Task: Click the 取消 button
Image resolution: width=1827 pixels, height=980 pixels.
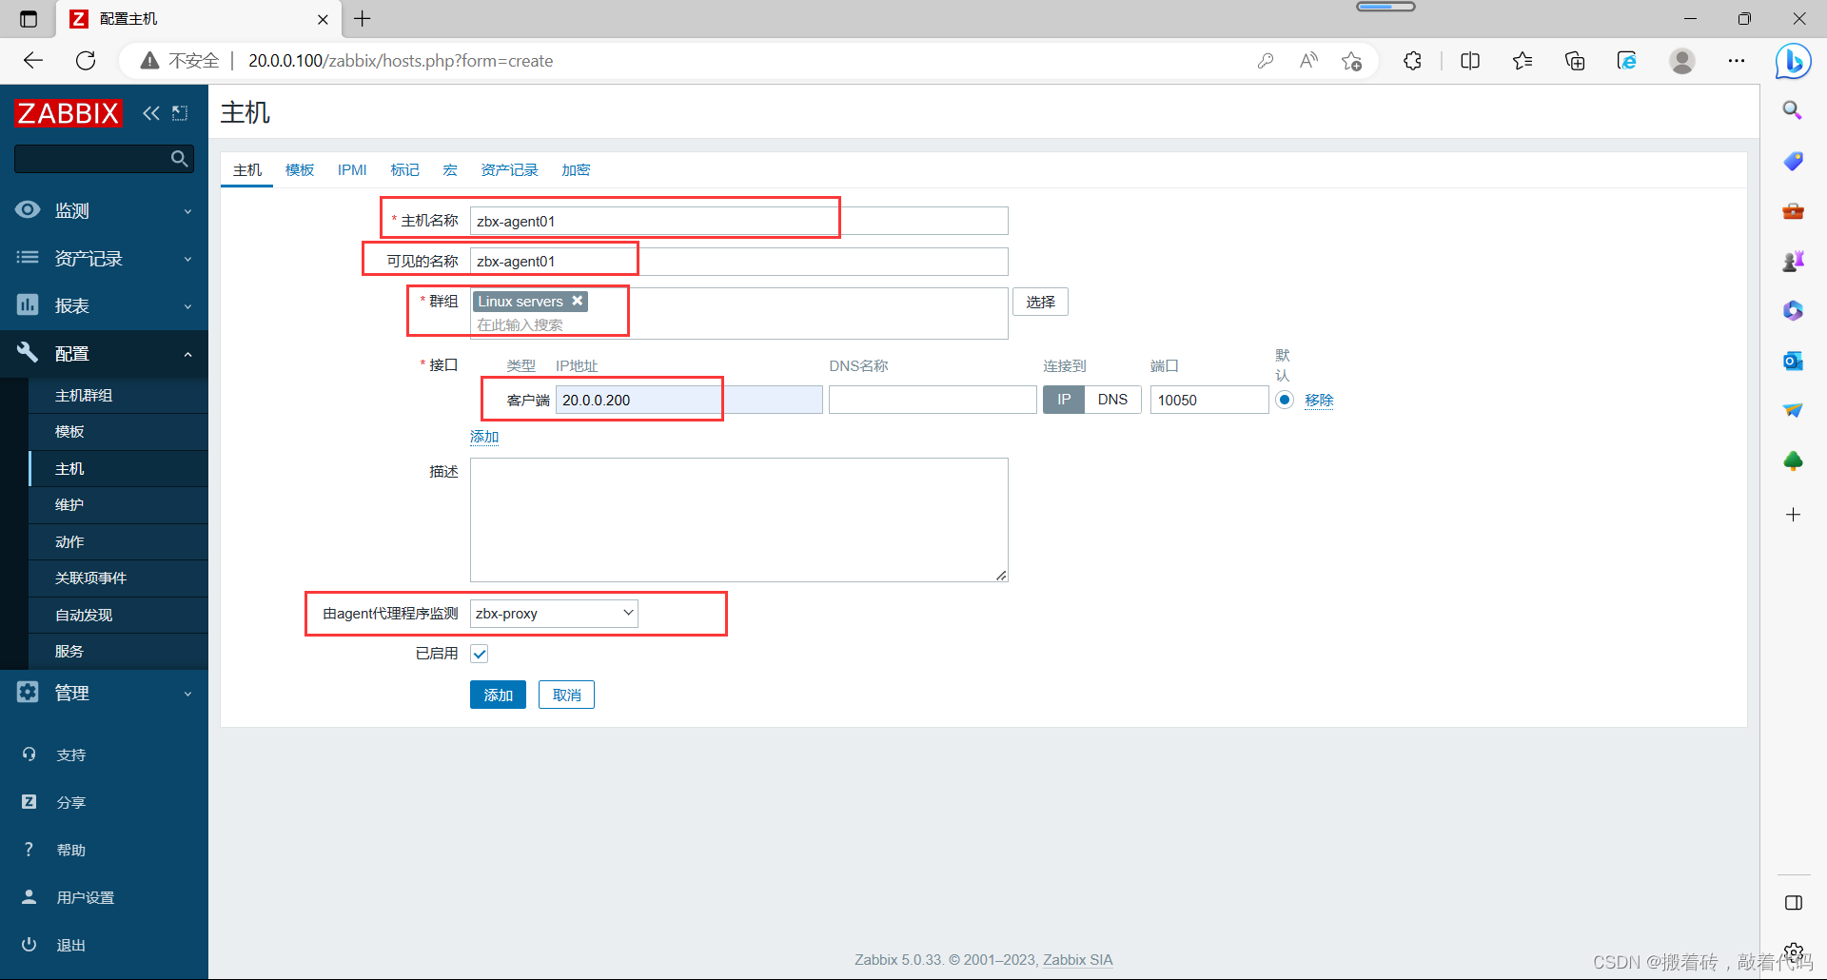Action: (x=566, y=695)
